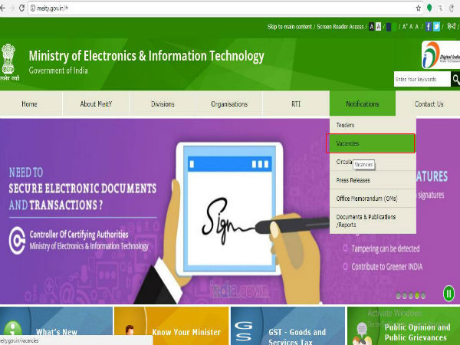Screen dimensions: 460x345
Task: Click the green extension icon in browser toolbar
Action: 429,8
